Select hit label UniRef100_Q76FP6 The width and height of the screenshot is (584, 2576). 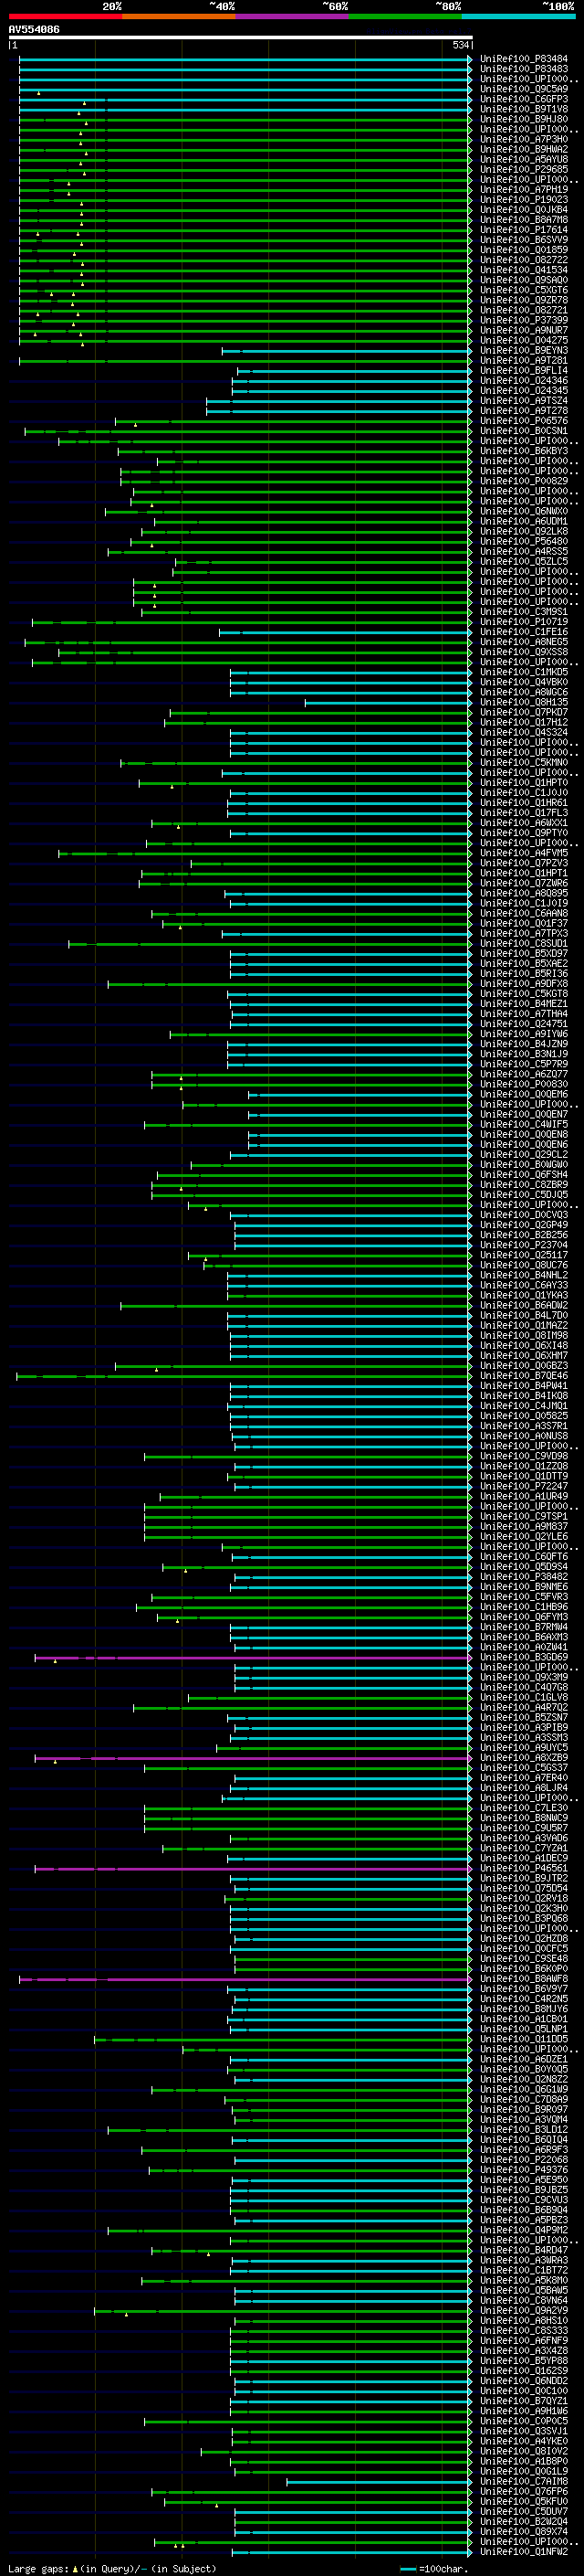coord(524,2491)
